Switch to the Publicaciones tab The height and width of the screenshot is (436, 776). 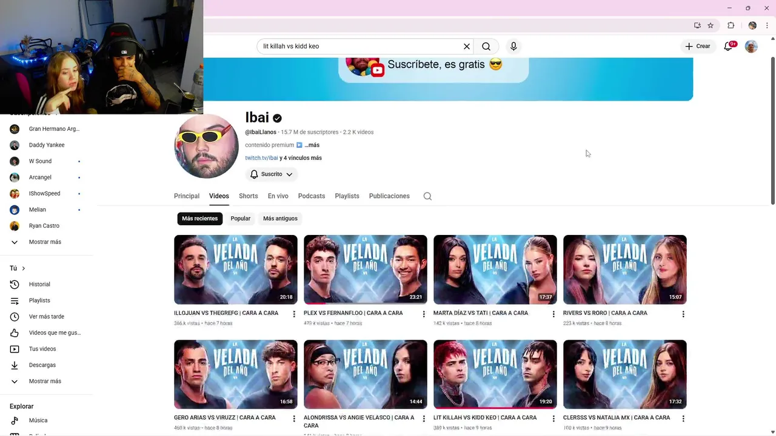coord(389,196)
